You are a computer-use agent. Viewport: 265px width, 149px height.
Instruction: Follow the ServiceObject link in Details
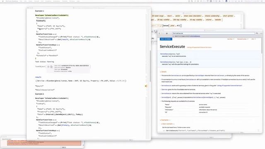tap(200, 75)
